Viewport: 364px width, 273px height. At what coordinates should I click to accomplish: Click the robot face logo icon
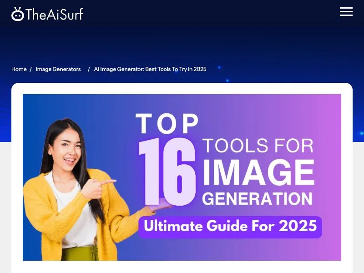click(18, 14)
